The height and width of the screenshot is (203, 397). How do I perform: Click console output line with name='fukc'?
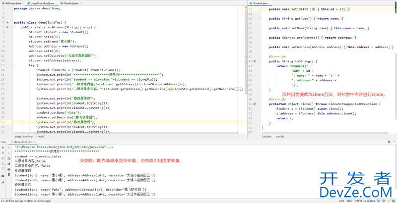coord(80,189)
